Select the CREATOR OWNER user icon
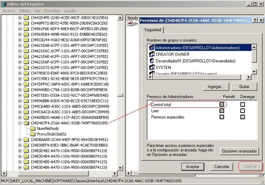The width and height of the screenshot is (265, 185). [152, 54]
